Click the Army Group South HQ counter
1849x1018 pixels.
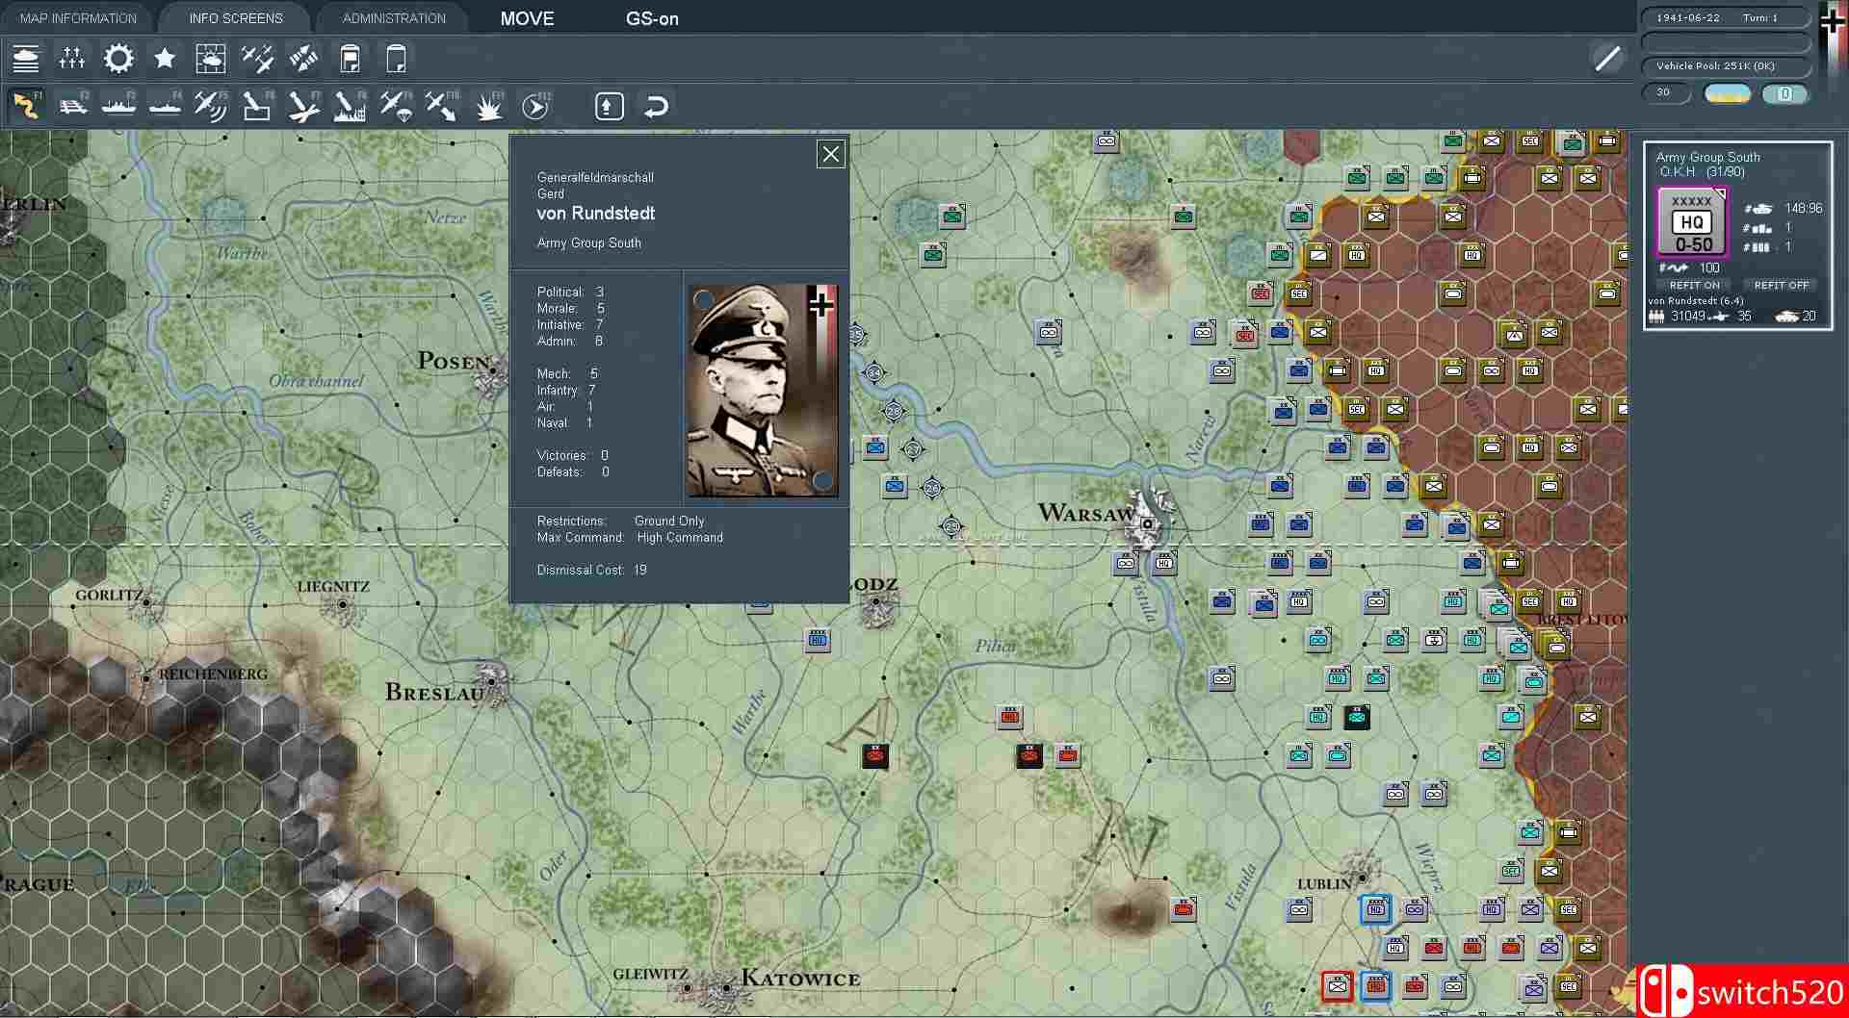coord(1692,223)
